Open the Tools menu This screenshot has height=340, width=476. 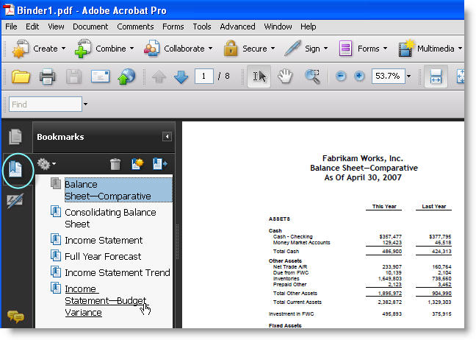pos(201,26)
